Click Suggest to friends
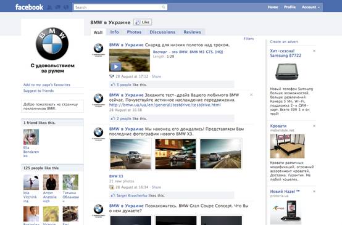Viewport: 342px width, 225px height. point(38,91)
